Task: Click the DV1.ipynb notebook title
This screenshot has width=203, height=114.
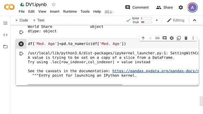Action: coord(36,4)
